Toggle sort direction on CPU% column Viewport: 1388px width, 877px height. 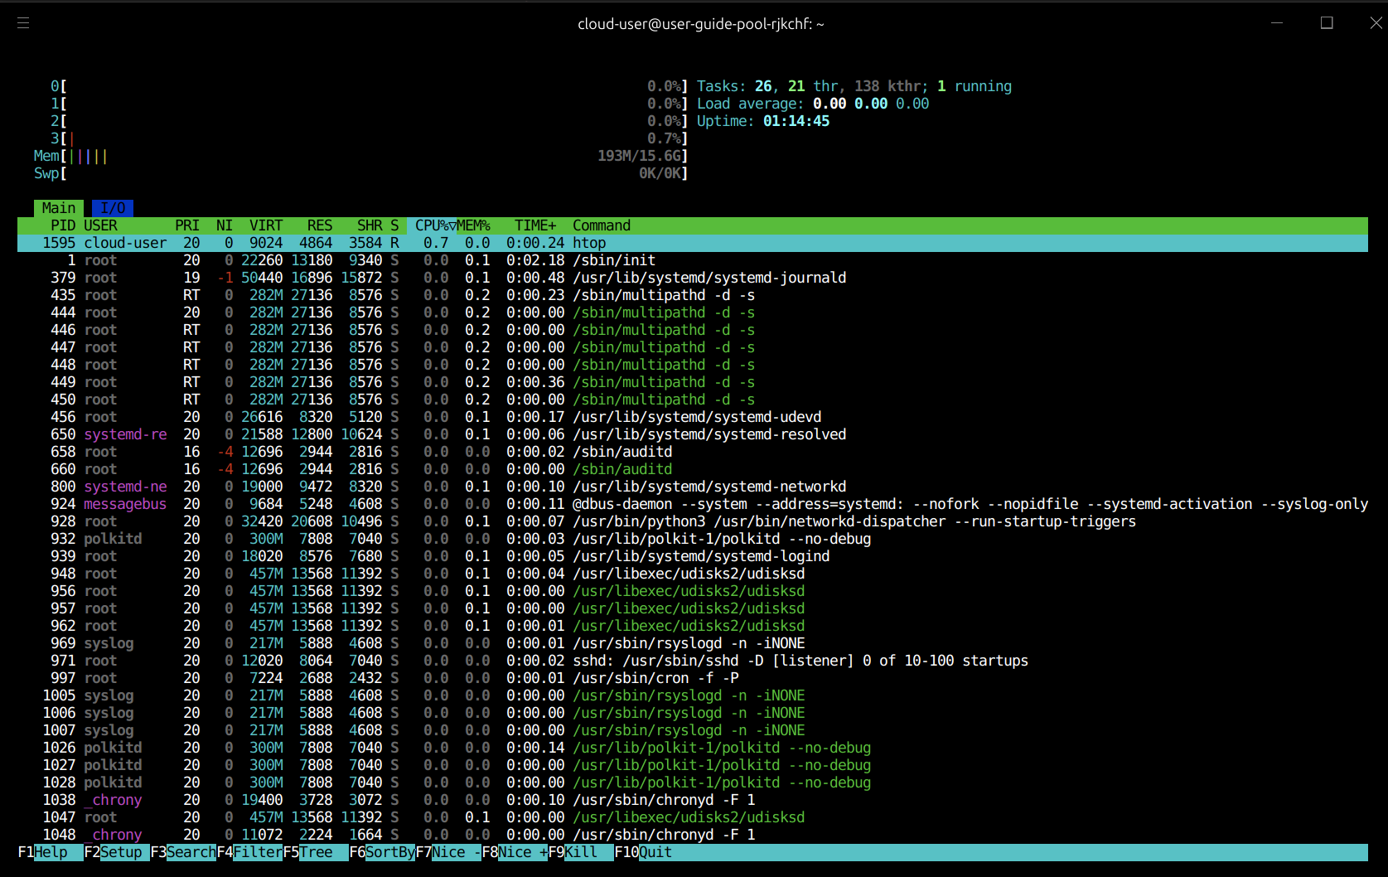click(x=430, y=225)
